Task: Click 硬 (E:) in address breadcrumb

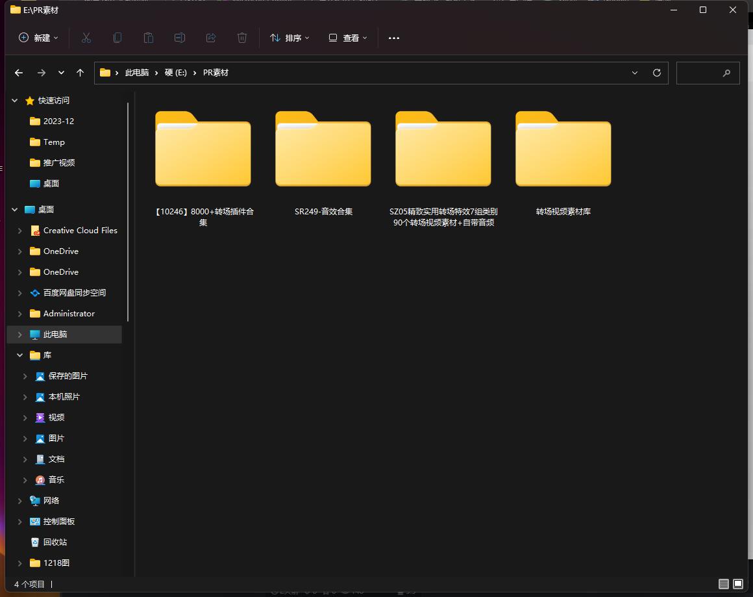Action: [176, 73]
